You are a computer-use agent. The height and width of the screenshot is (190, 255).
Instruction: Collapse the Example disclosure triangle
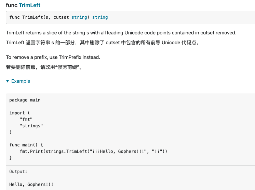(x=8, y=81)
